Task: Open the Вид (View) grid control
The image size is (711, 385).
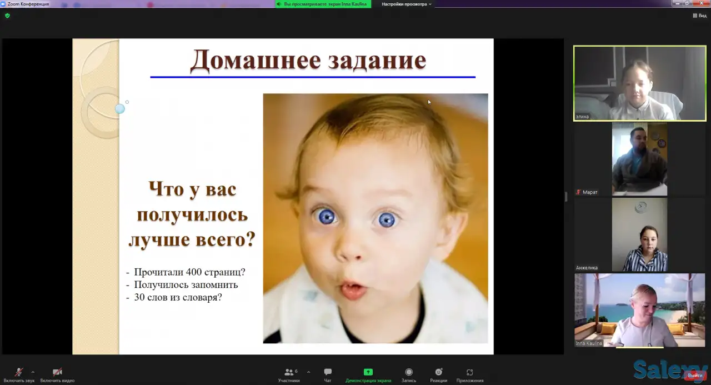Action: [699, 16]
